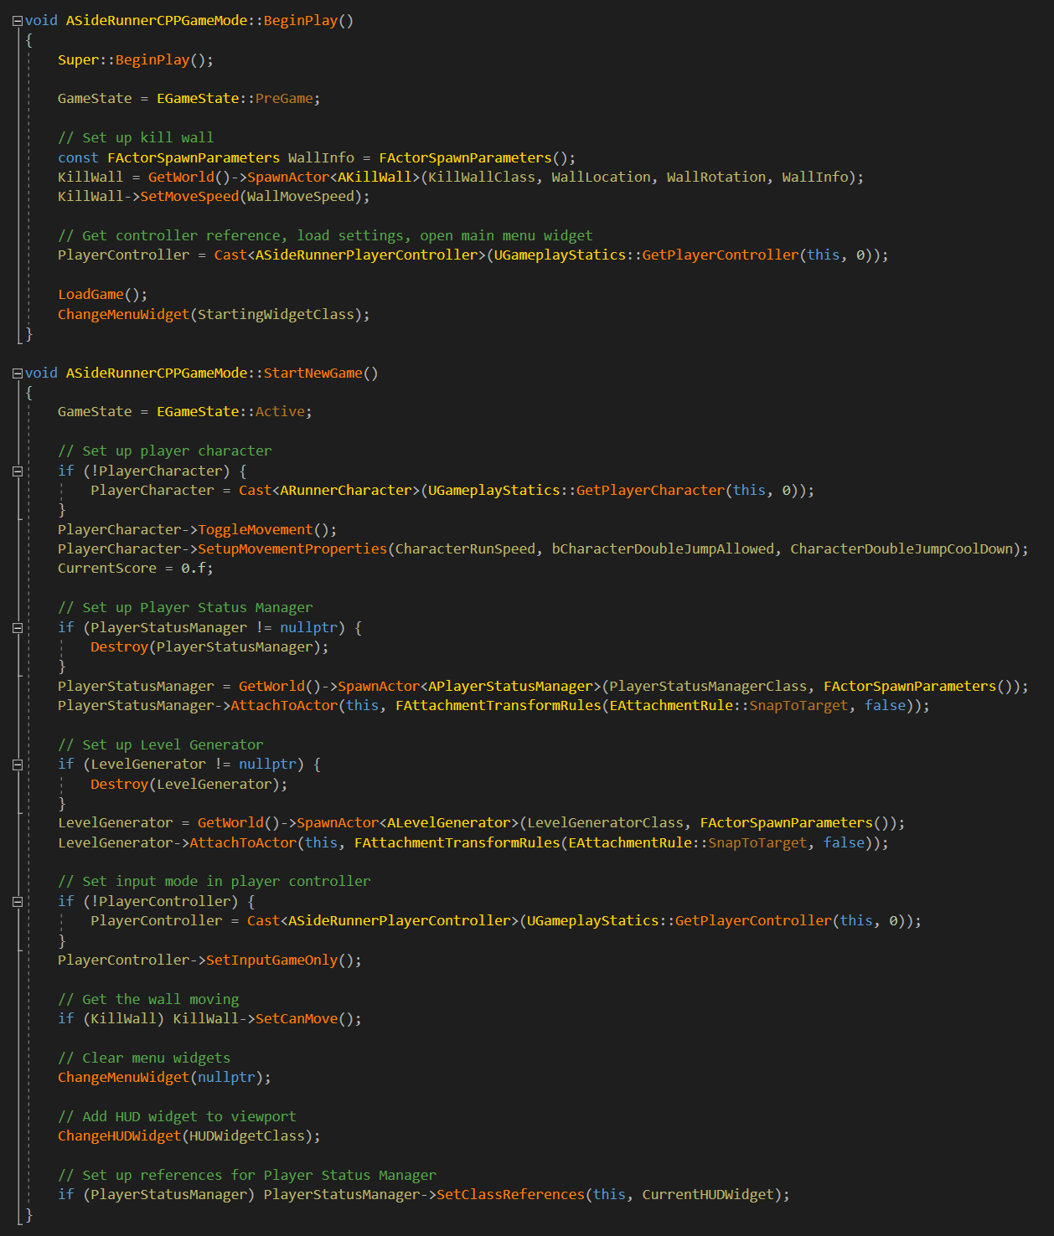Click SpawnActor<APlayerStatusManager> call
This screenshot has height=1236, width=1054.
click(x=469, y=687)
